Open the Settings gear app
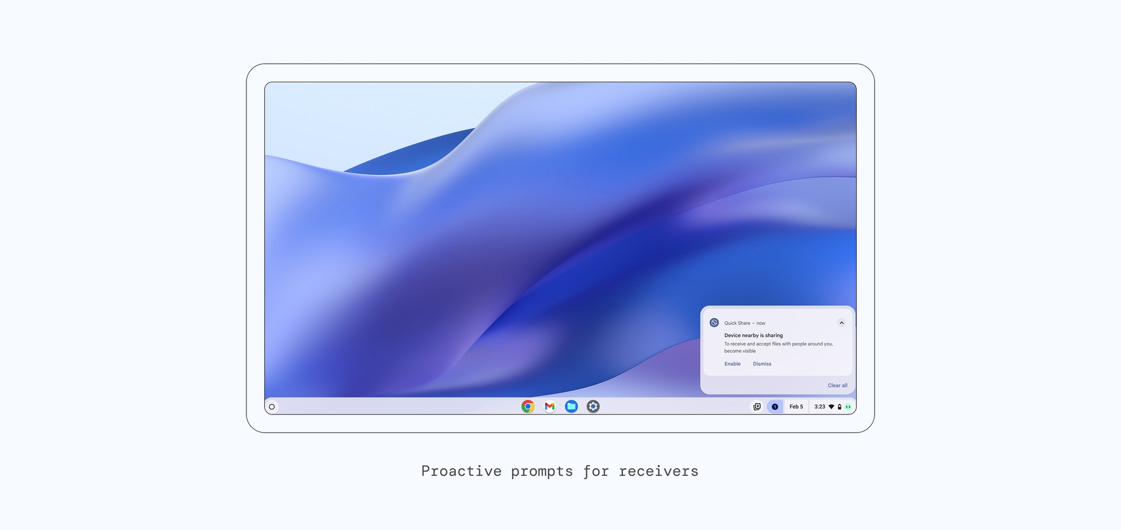The image size is (1121, 530). coord(593,407)
